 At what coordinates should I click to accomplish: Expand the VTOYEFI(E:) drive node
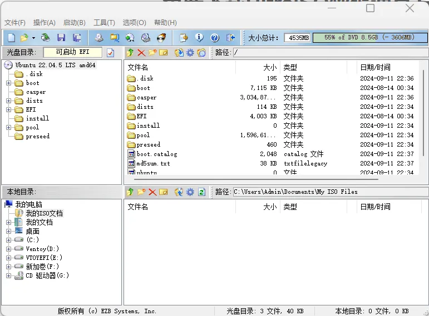[x=8, y=258]
